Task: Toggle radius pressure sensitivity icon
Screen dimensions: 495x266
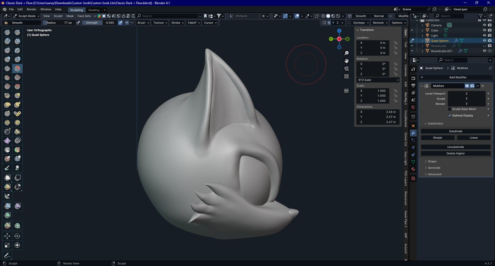Action: (77, 23)
